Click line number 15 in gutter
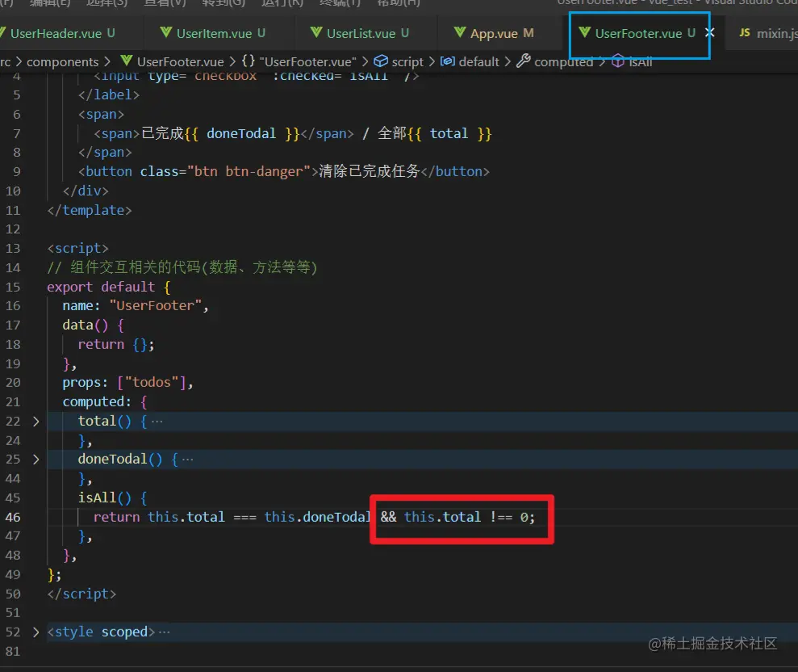The height and width of the screenshot is (672, 798). pos(13,287)
